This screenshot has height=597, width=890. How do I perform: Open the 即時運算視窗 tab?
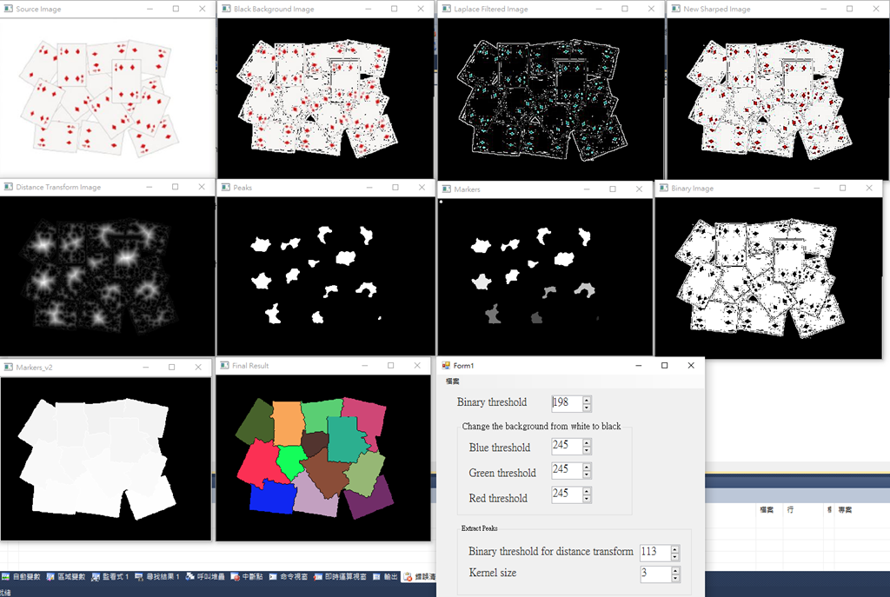341,576
